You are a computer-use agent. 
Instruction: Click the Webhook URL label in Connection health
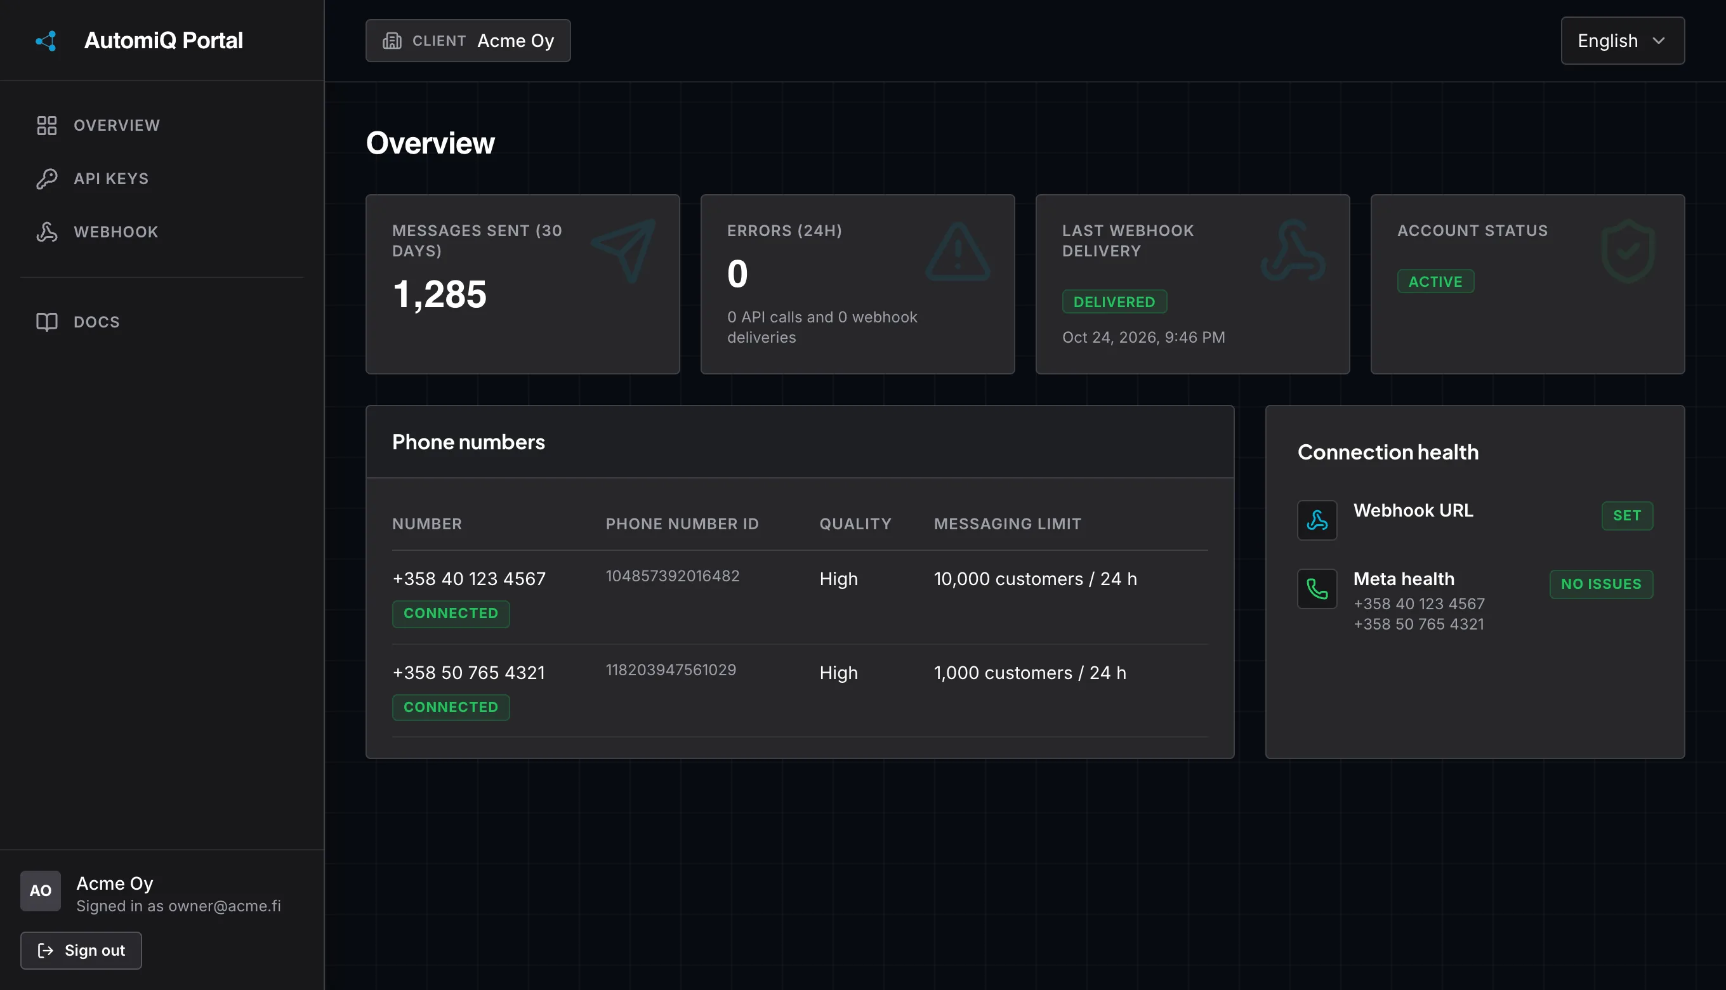click(x=1413, y=511)
